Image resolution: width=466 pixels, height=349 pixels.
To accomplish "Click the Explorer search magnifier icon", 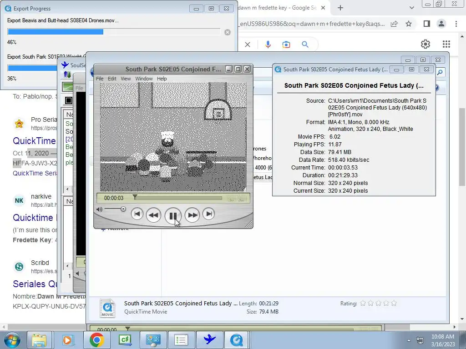I will tap(440, 72).
